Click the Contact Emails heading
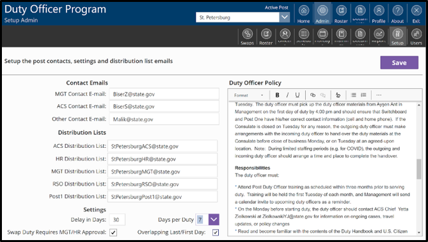This screenshot has width=428, height=242. [87, 83]
